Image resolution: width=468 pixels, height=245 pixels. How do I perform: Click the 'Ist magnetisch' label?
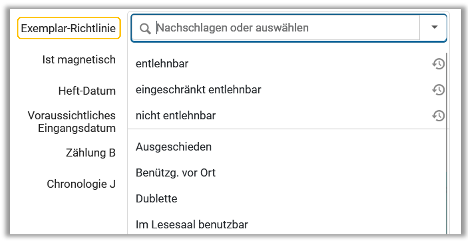click(x=79, y=60)
